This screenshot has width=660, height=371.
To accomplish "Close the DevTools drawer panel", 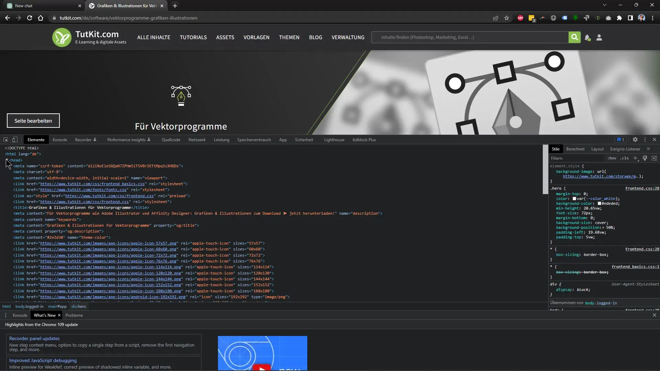I will (654, 315).
